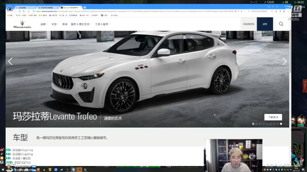
Task: Select the third carousel dot
Action: (x=264, y=124)
